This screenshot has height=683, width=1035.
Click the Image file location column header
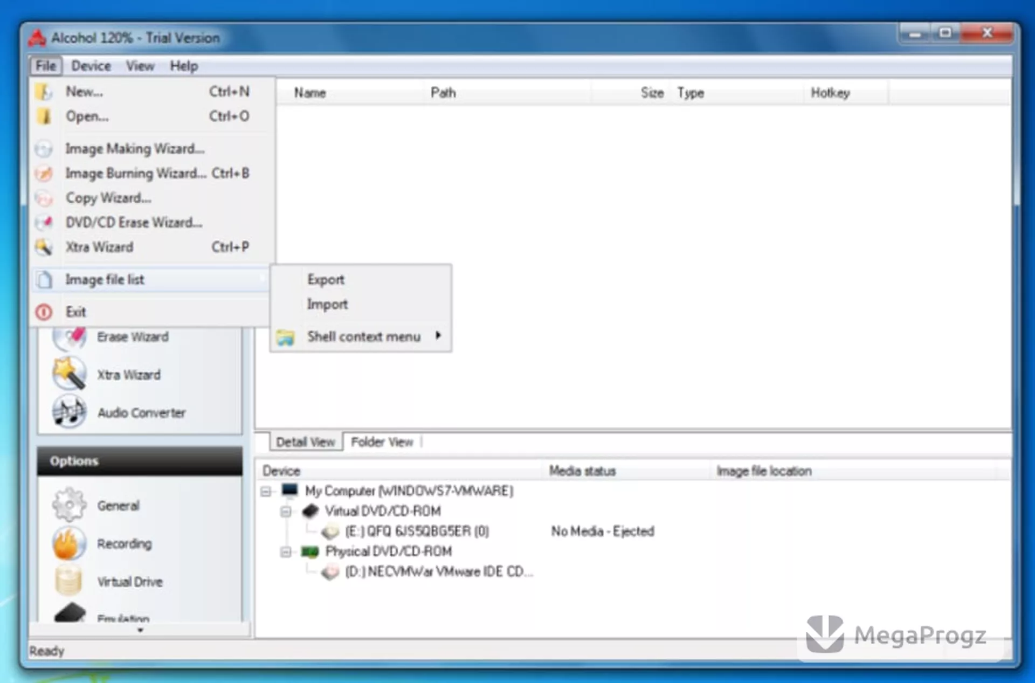[853, 471]
